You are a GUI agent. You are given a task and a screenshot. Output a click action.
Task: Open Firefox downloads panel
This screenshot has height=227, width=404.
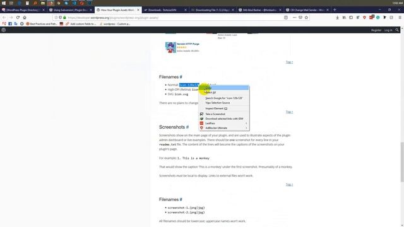click(x=337, y=18)
